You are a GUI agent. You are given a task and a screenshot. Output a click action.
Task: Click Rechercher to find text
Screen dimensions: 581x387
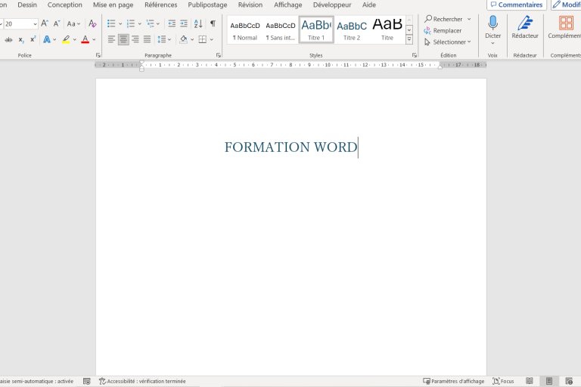pyautogui.click(x=443, y=19)
